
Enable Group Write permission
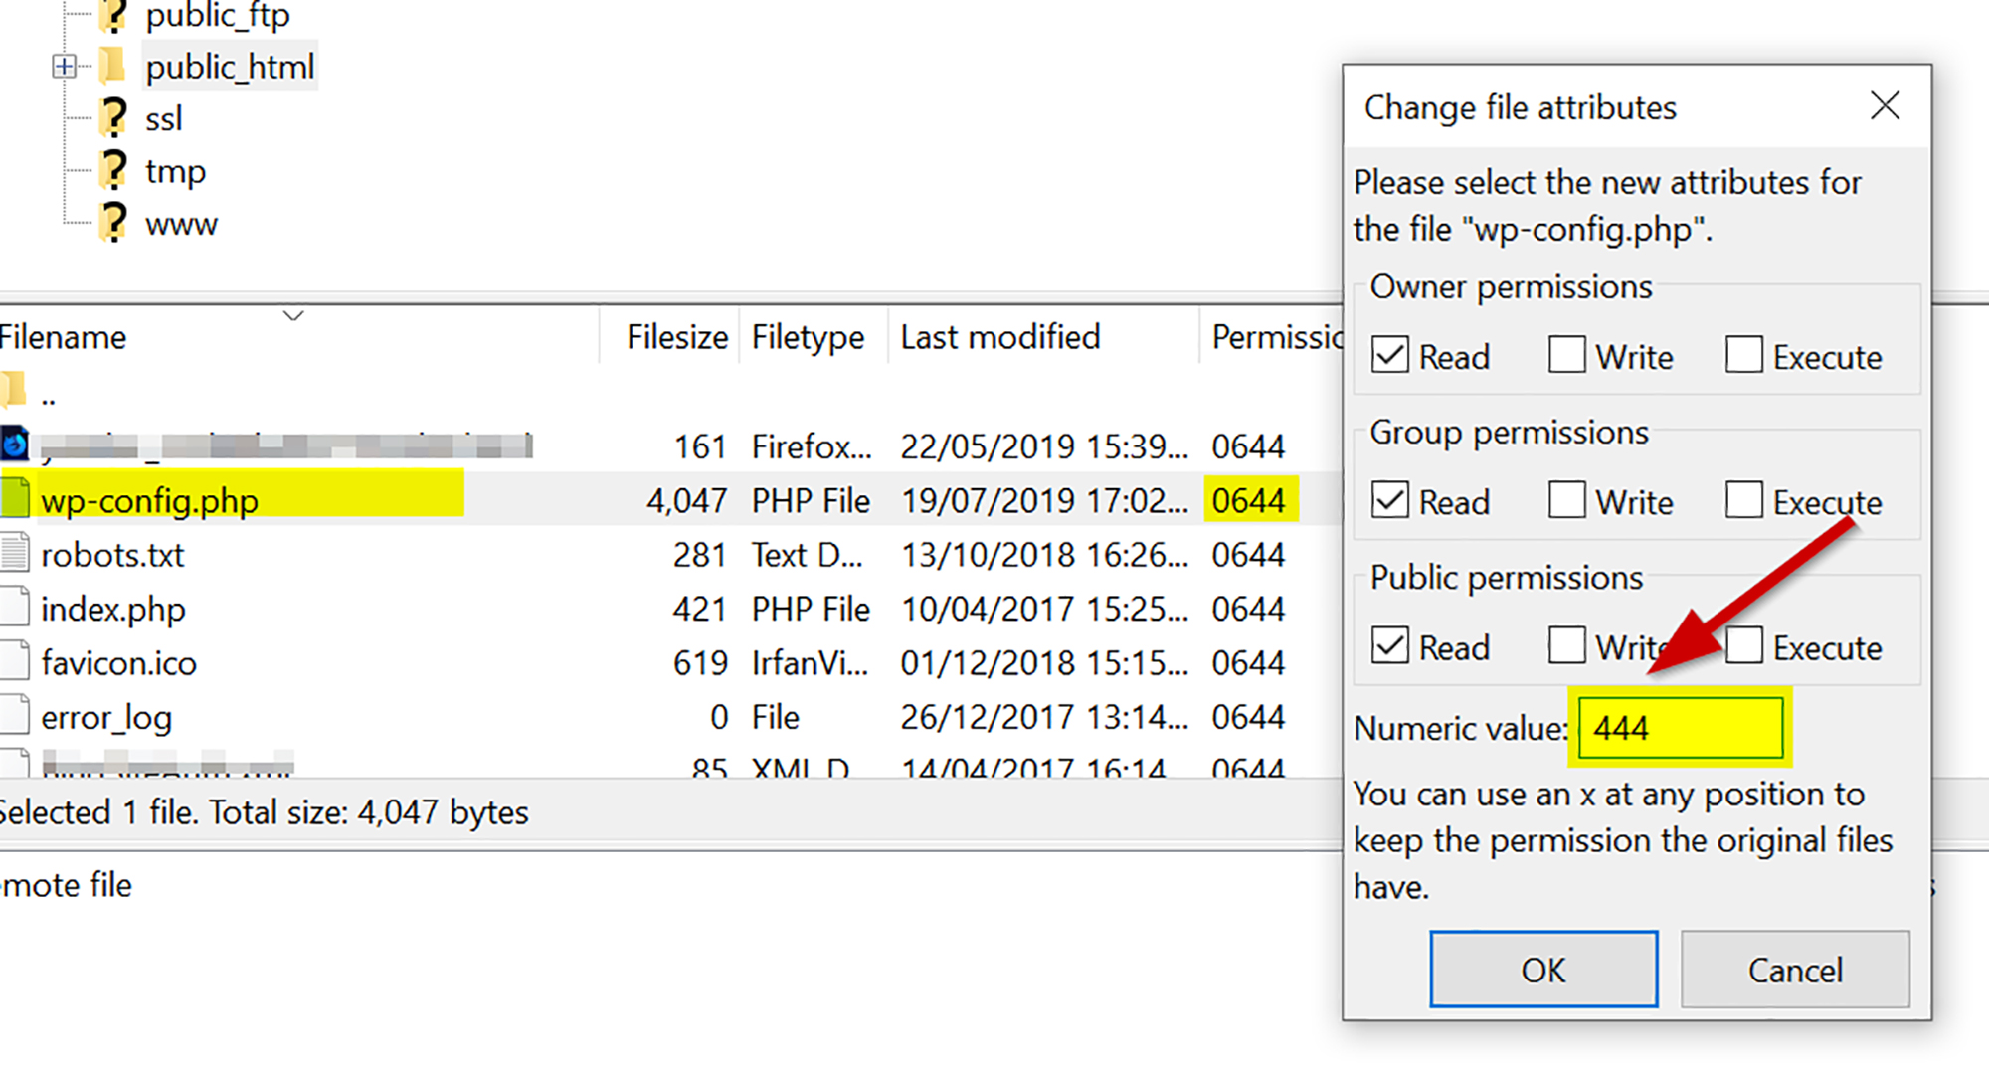(x=1566, y=500)
